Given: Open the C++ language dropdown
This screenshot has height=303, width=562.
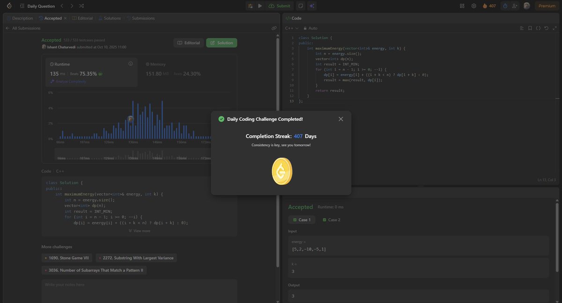Looking at the screenshot, I should (292, 28).
